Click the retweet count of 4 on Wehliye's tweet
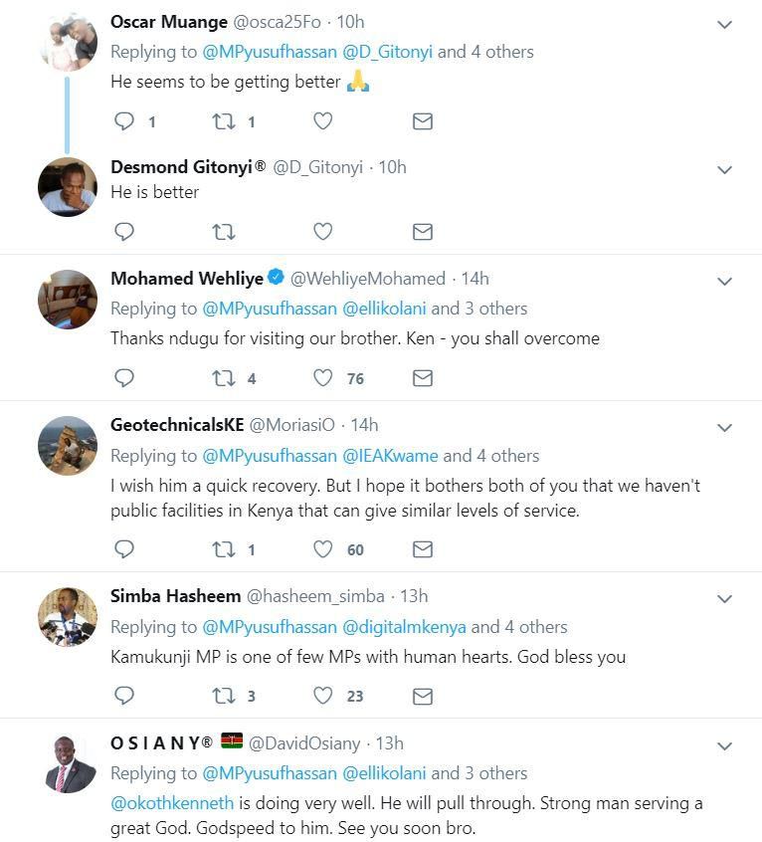Screen dimensions: 762x842 [x=250, y=378]
